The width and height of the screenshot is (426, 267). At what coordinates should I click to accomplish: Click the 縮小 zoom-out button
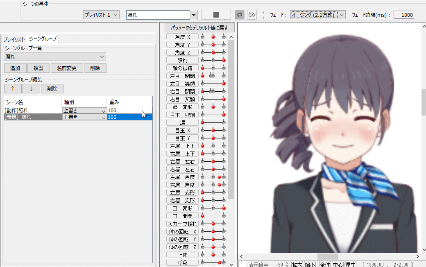tap(310, 264)
